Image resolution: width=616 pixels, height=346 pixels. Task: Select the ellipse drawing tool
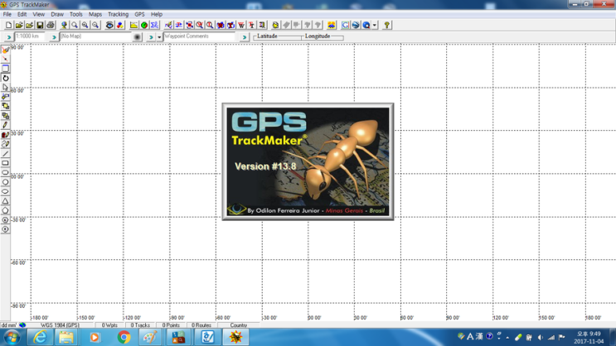[5, 191]
